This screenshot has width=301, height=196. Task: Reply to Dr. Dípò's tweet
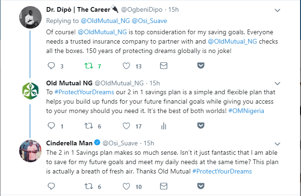point(51,66)
